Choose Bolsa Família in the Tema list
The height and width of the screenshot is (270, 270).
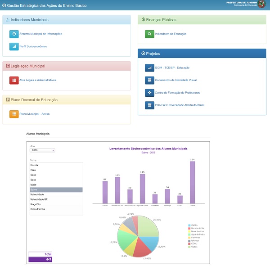coord(37,209)
